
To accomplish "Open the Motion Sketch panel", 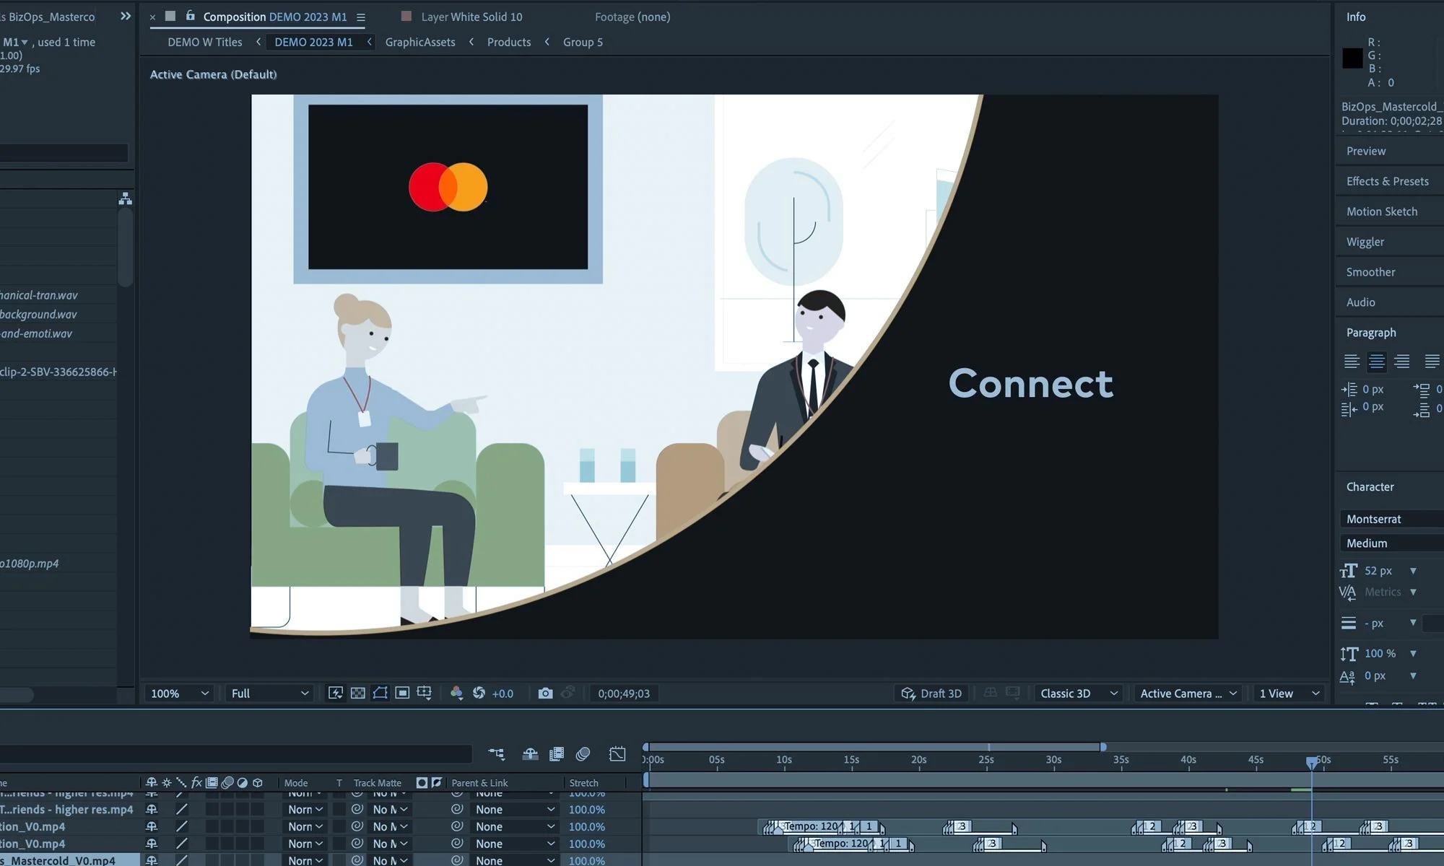I will [x=1381, y=211].
